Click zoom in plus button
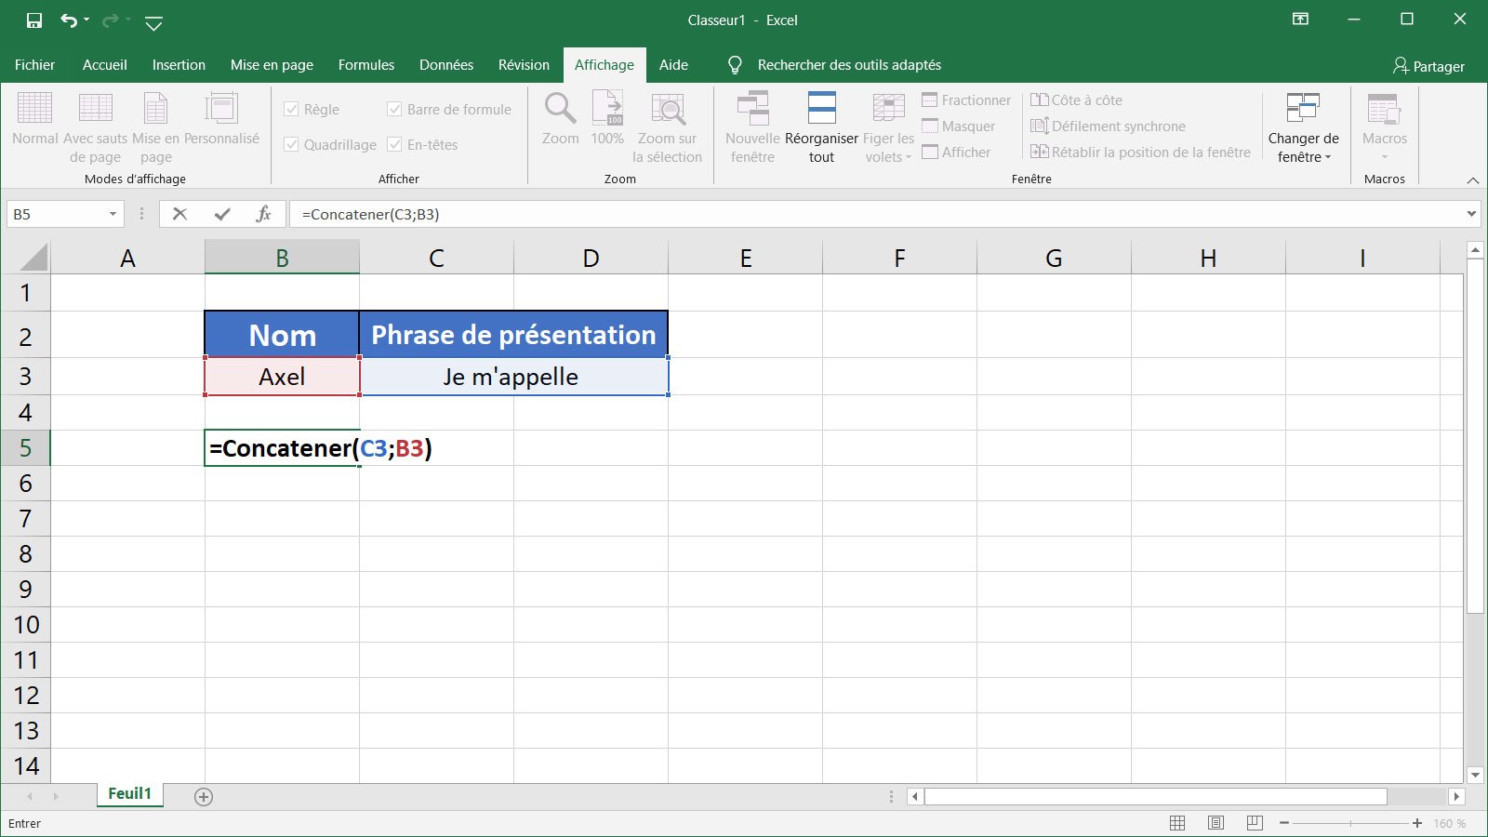The width and height of the screenshot is (1488, 837). pos(1416,823)
